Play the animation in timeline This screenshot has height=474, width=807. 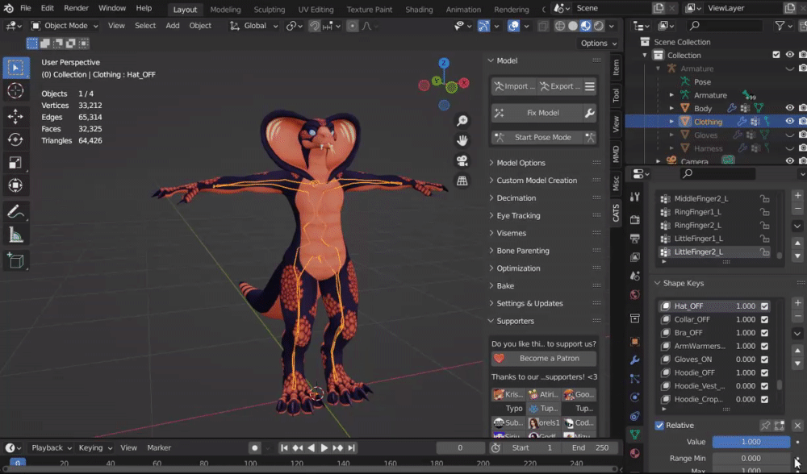tap(324, 447)
